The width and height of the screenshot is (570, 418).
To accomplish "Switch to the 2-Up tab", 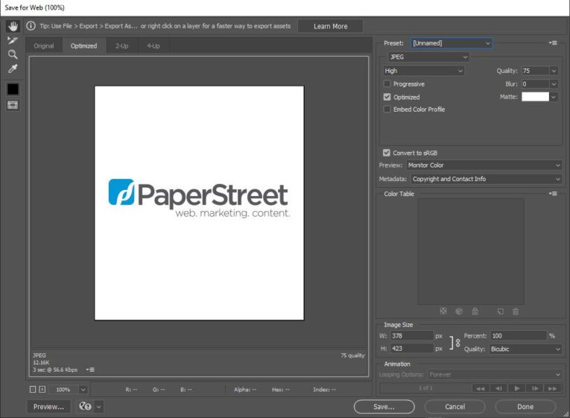I will [121, 45].
